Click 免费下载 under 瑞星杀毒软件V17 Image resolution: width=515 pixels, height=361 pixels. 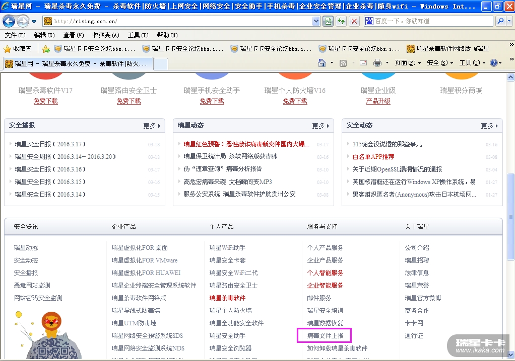pyautogui.click(x=45, y=101)
